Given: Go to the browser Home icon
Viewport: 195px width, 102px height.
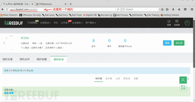Looking at the screenshot, I should [x=179, y=9].
